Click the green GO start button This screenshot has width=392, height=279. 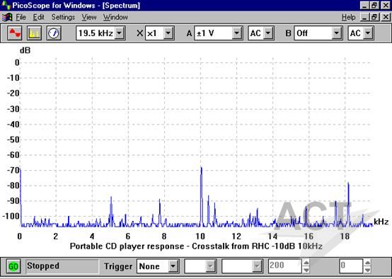pyautogui.click(x=13, y=266)
